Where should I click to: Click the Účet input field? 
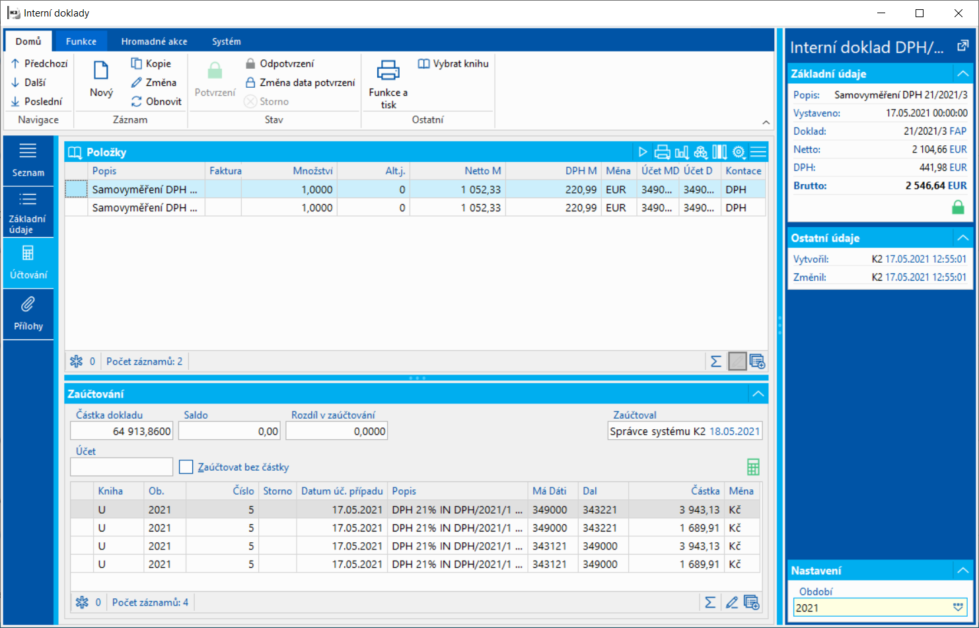(x=122, y=467)
